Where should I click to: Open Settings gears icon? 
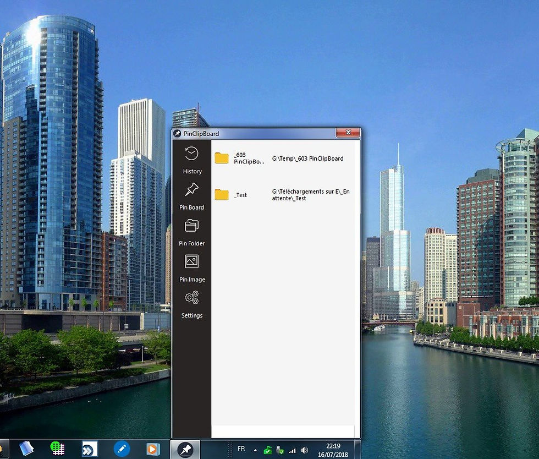tap(192, 298)
